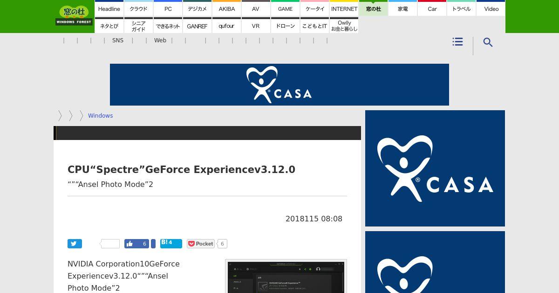Image resolution: width=559 pixels, height=293 pixels.
Task: Open the ネタとぴ tab
Action: click(109, 26)
